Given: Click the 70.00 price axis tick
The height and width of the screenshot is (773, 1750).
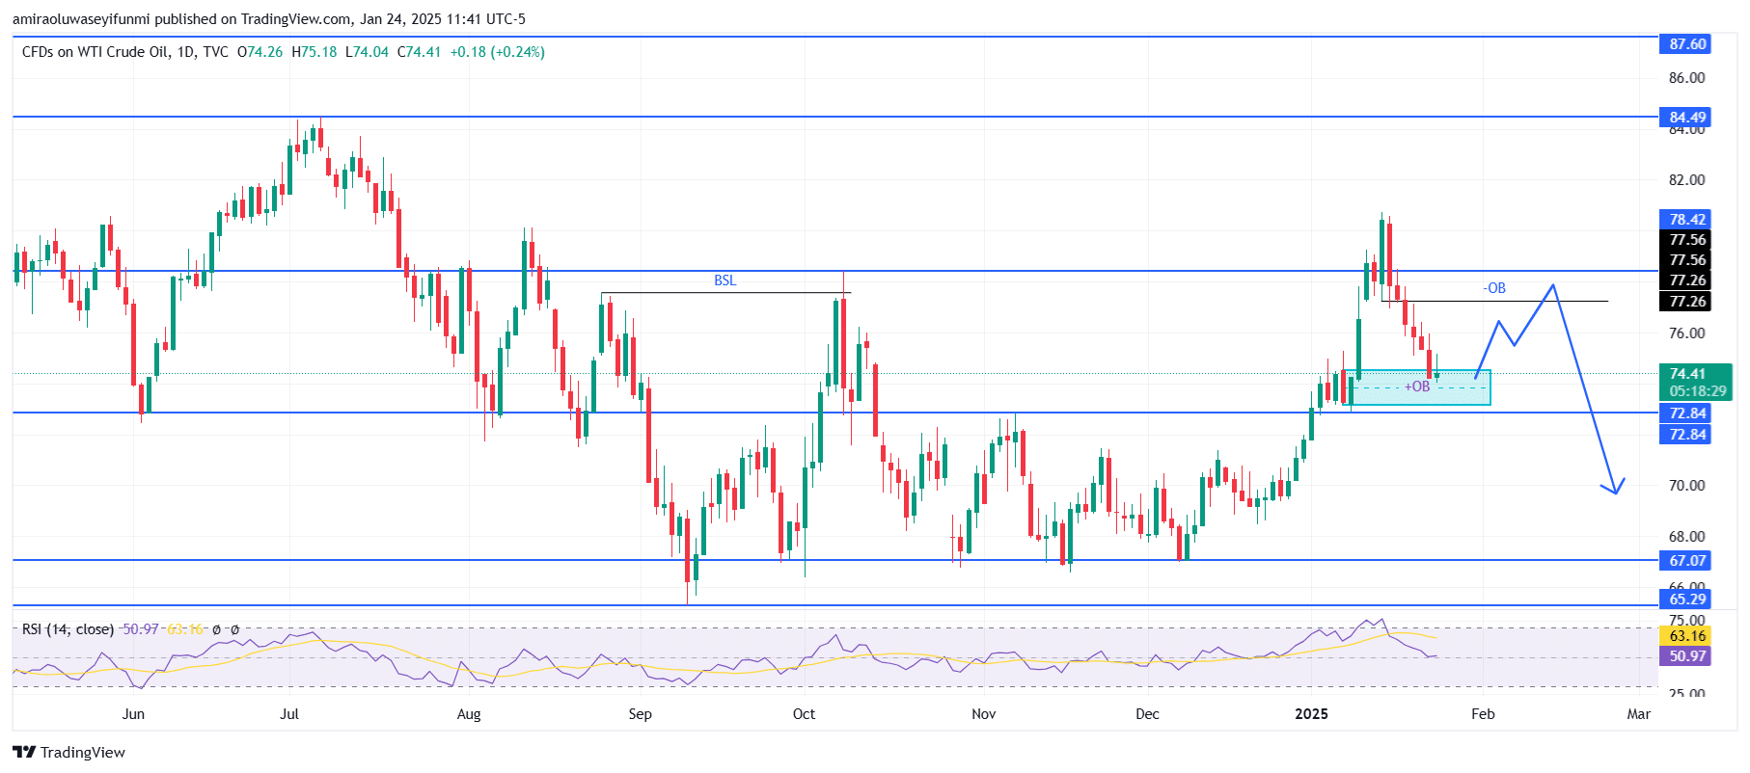Looking at the screenshot, I should (1687, 486).
